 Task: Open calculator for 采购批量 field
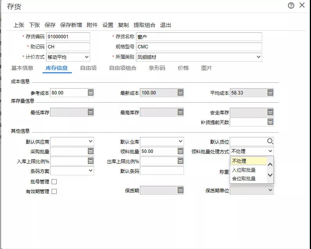tap(91, 151)
